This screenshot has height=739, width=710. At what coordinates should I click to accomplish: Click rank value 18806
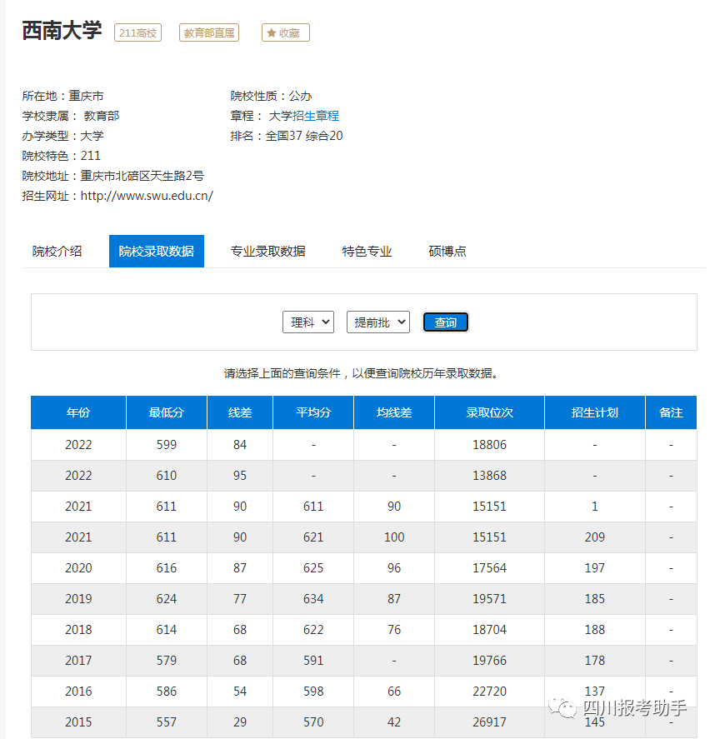click(489, 444)
